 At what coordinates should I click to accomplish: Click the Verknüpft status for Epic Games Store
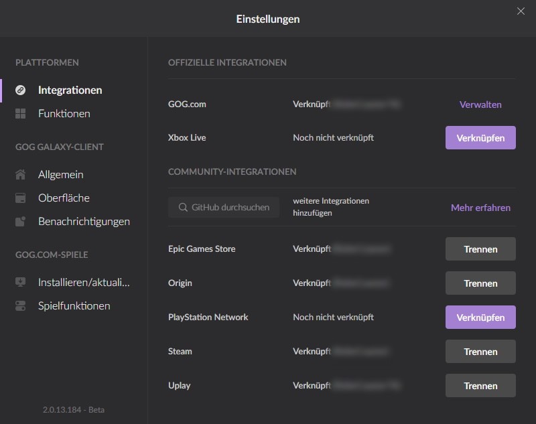[312, 249]
